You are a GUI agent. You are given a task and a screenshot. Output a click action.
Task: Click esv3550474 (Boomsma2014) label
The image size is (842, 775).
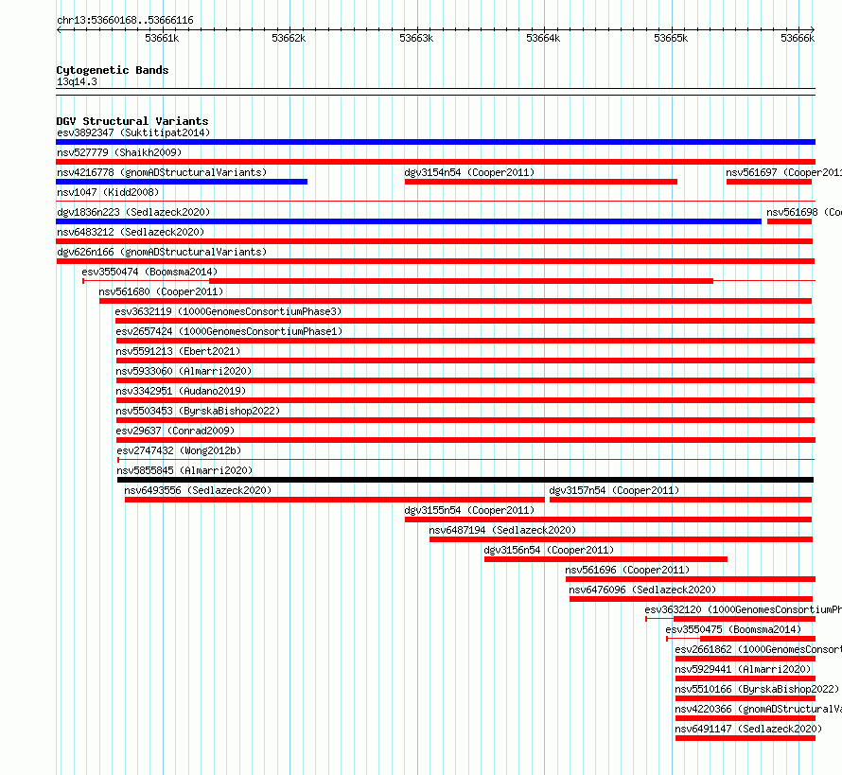[149, 272]
